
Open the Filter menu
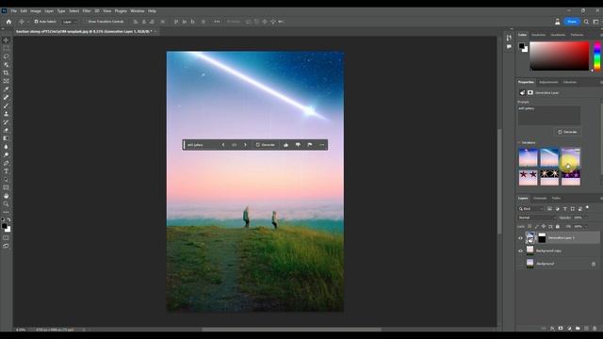point(87,10)
